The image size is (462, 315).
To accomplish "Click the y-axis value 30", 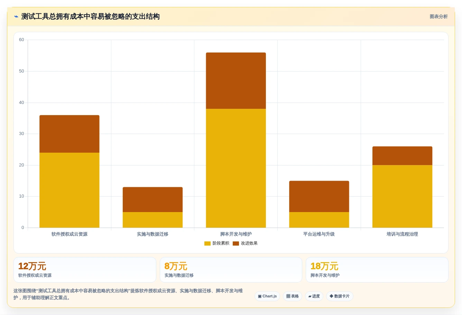I will [21, 134].
